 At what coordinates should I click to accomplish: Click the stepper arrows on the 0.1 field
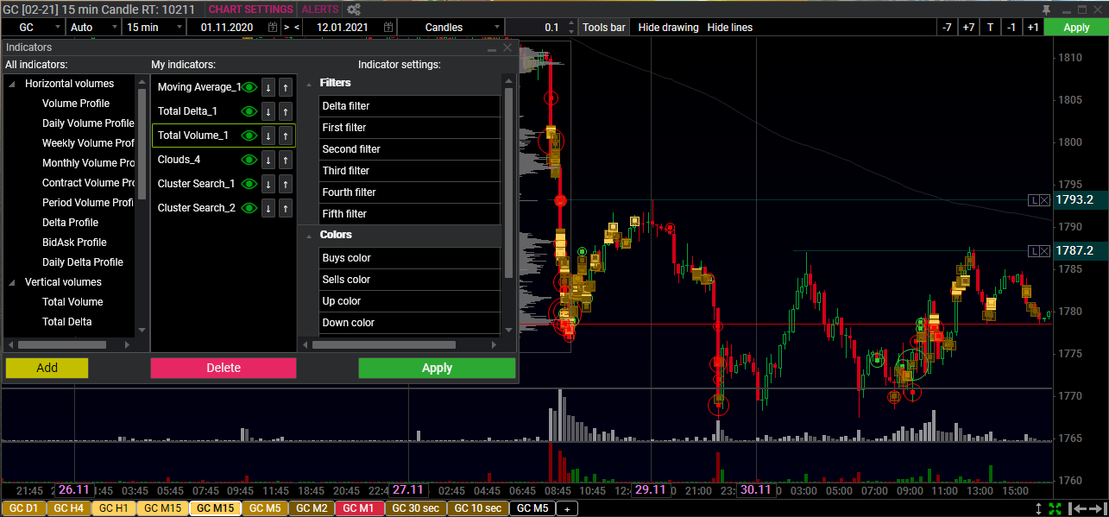(x=570, y=27)
